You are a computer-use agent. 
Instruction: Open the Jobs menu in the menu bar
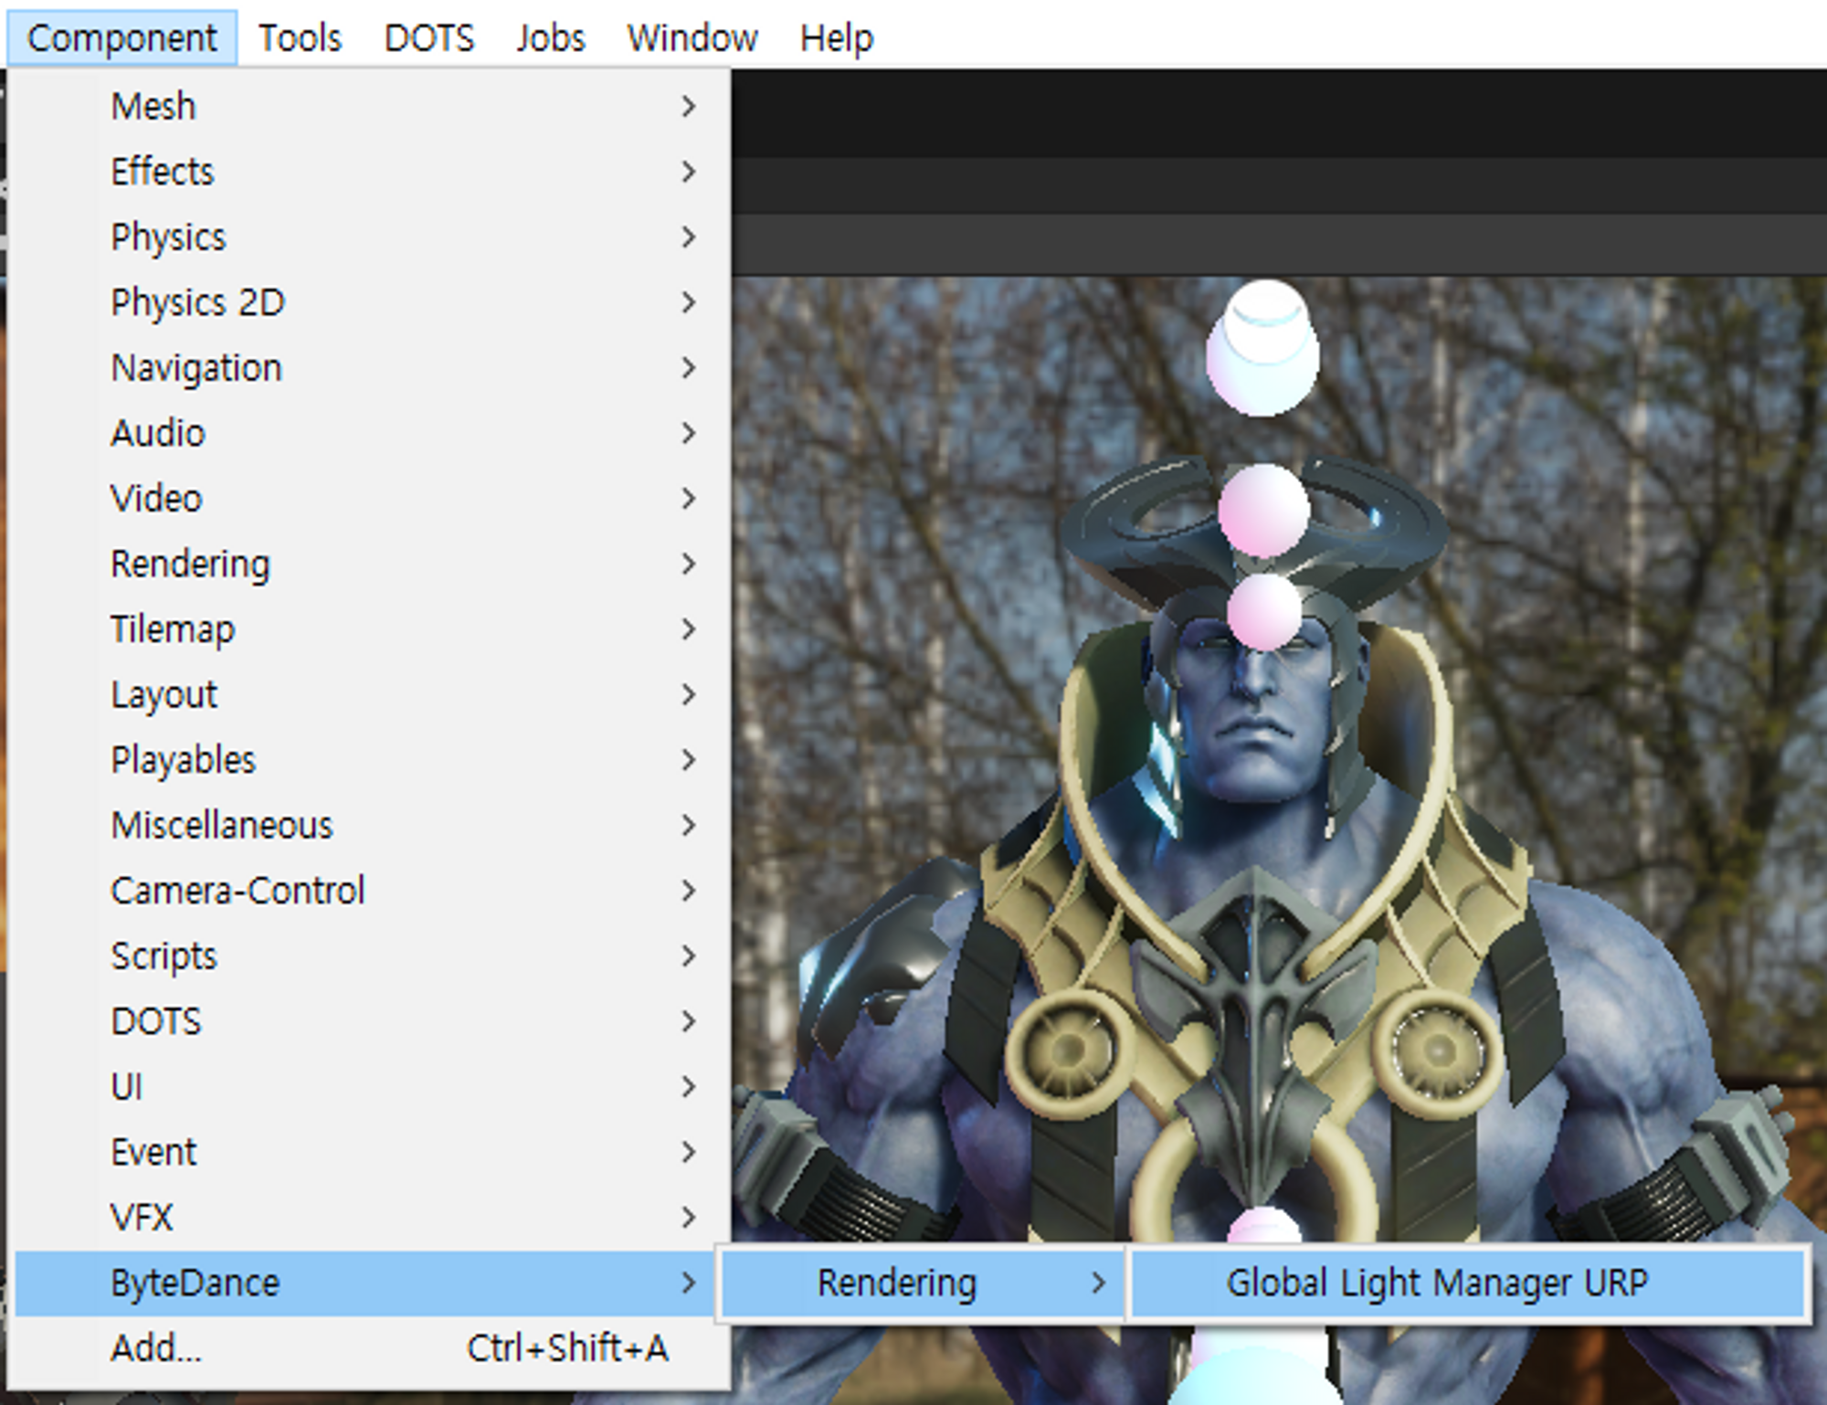pos(550,38)
